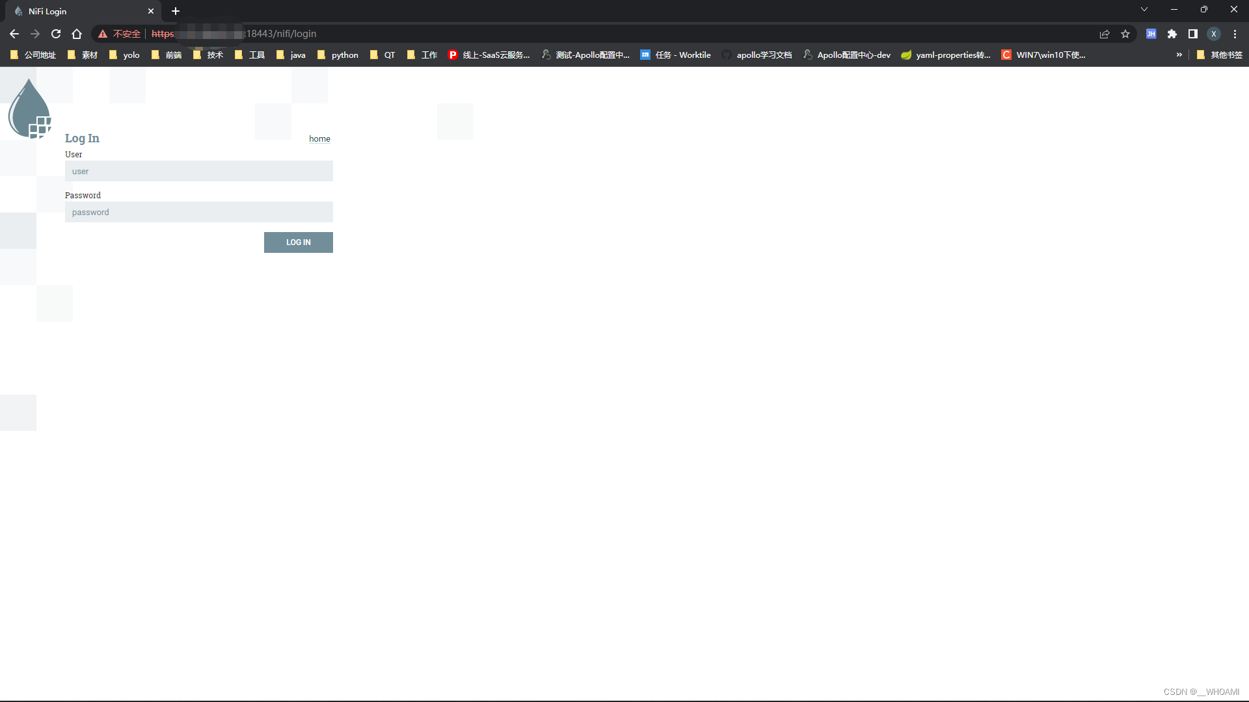This screenshot has width=1249, height=702.
Task: Open the tab search chevron
Action: click(1144, 9)
